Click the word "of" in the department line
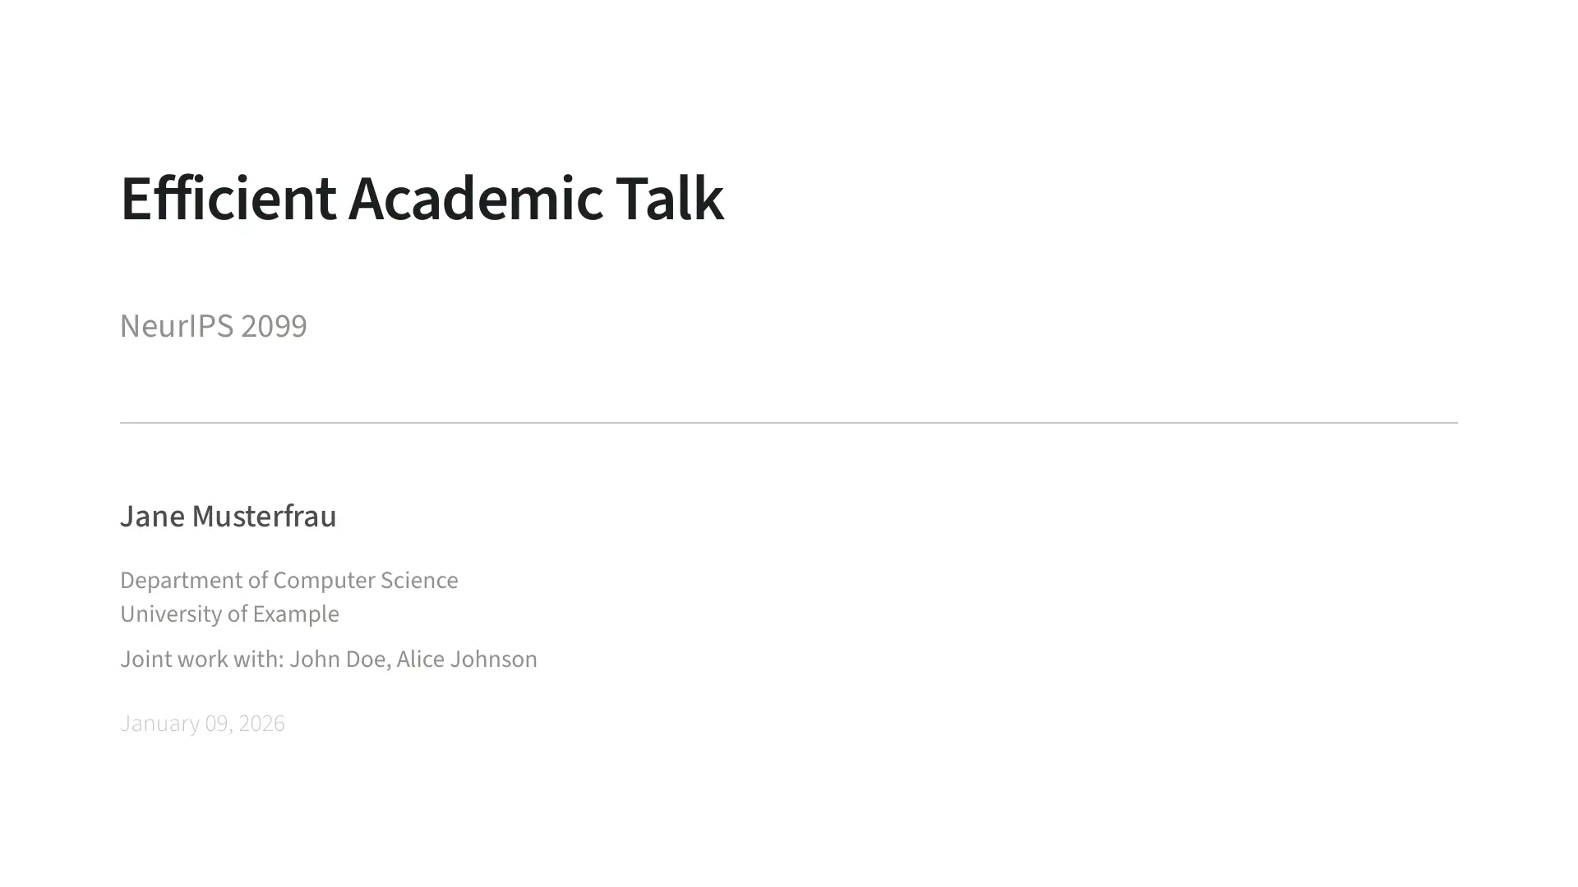 (x=258, y=581)
